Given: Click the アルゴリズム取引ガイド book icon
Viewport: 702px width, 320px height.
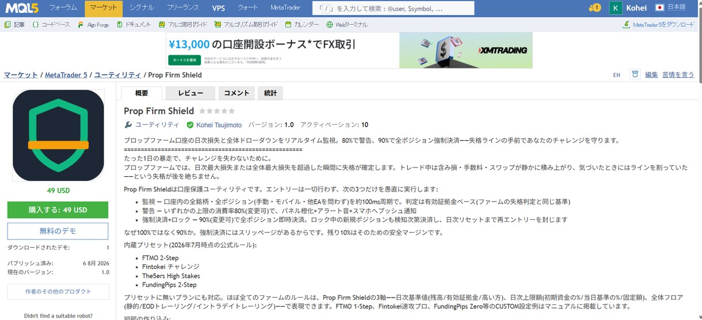Looking at the screenshot, I should pos(218,25).
